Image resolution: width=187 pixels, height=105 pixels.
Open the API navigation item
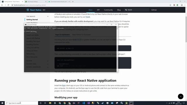98,10
